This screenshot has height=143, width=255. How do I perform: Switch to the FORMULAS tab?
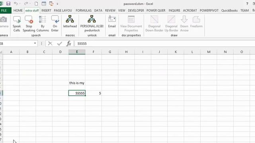pyautogui.click(x=84, y=11)
